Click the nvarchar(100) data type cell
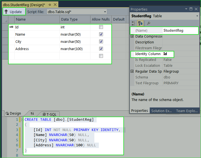The width and height of the screenshot is (201, 158). tap(75, 49)
